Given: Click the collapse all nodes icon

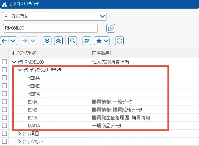Looking at the screenshot, I should (58, 41).
